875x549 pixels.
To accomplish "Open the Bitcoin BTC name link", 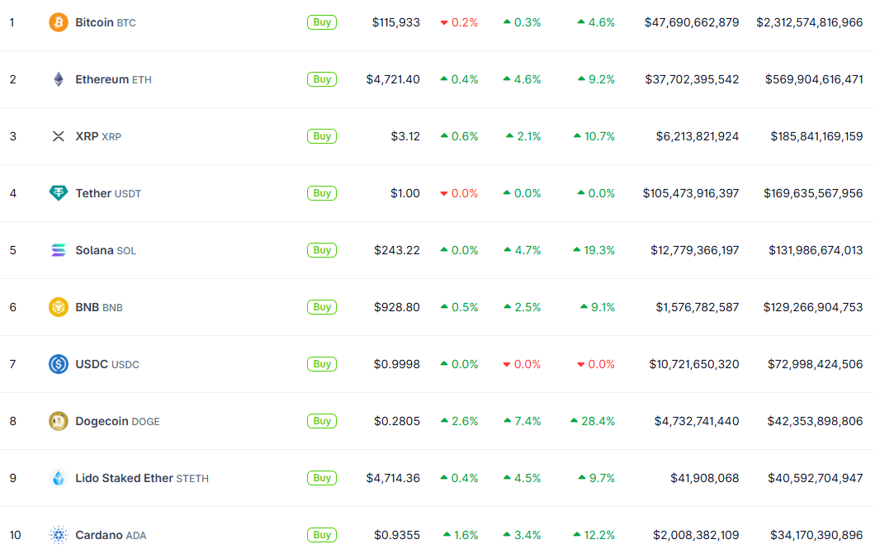I will tap(105, 22).
